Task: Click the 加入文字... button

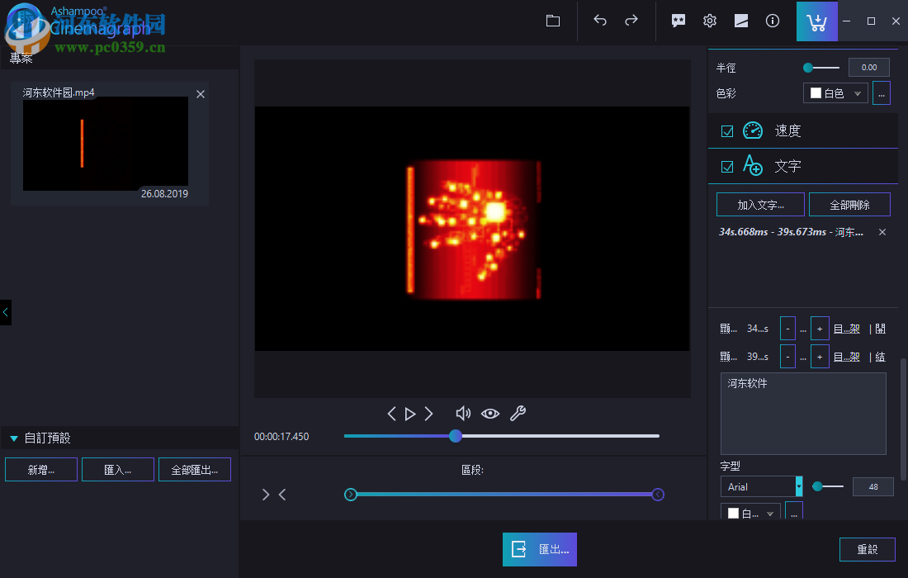Action: click(x=759, y=204)
